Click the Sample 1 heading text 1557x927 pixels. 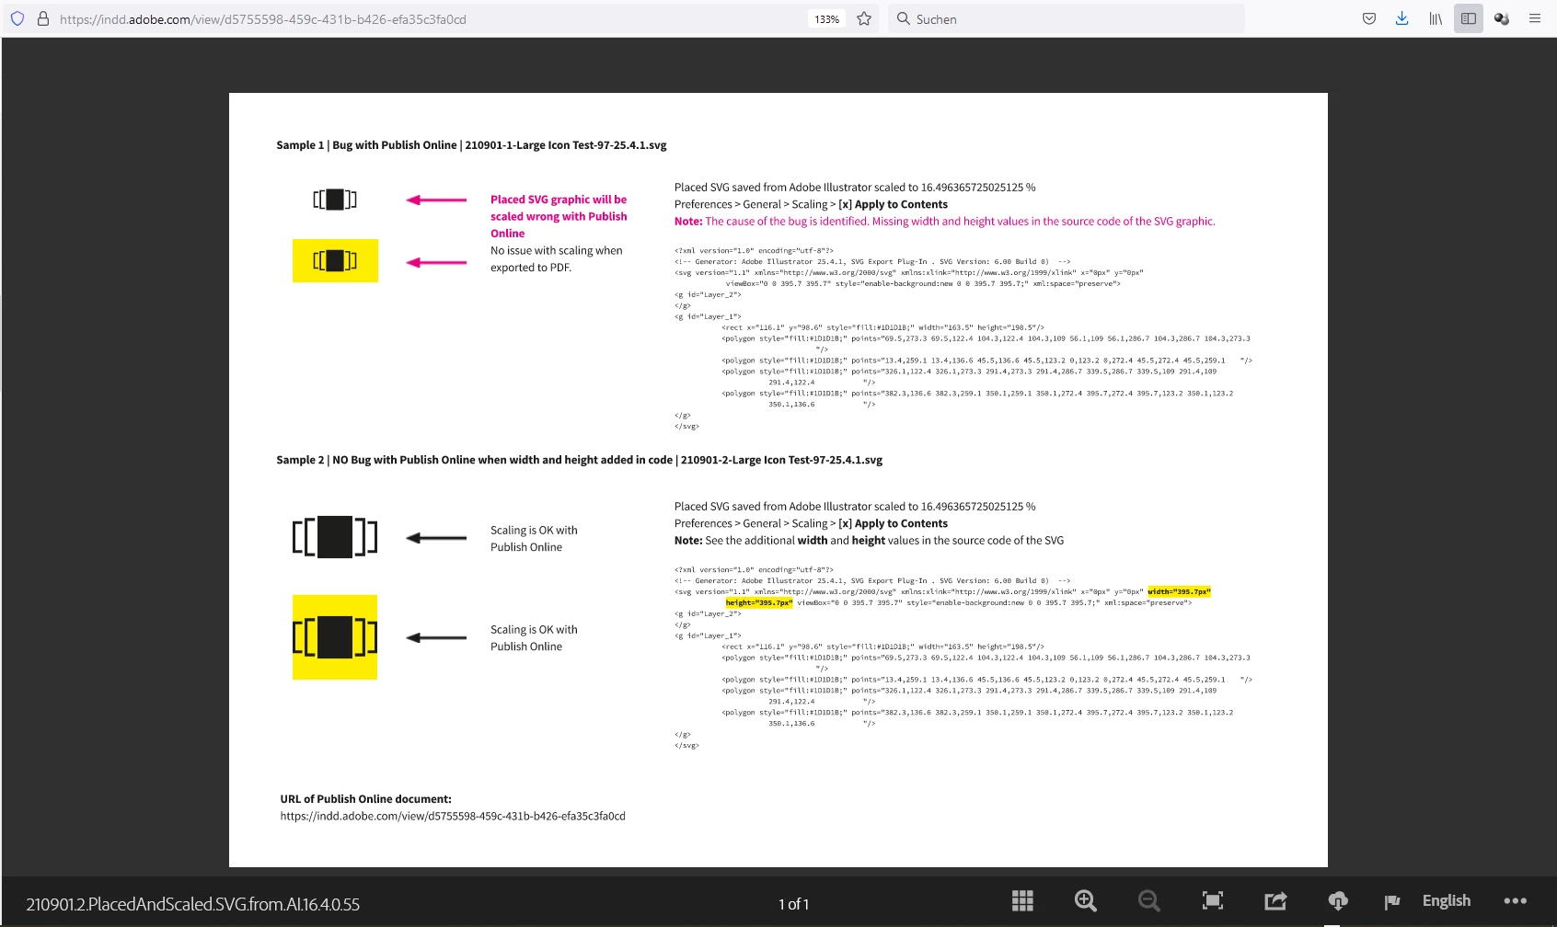tap(471, 145)
